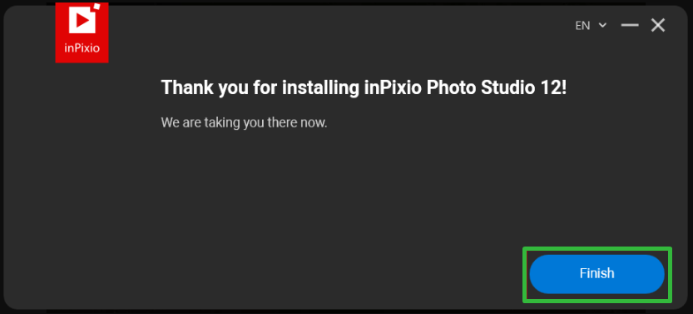Image resolution: width=693 pixels, height=314 pixels.
Task: Click the "We are taking you there now" text
Action: (244, 122)
